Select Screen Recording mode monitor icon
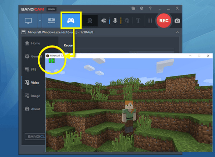The width and height of the screenshot is (215, 157). click(x=28, y=21)
